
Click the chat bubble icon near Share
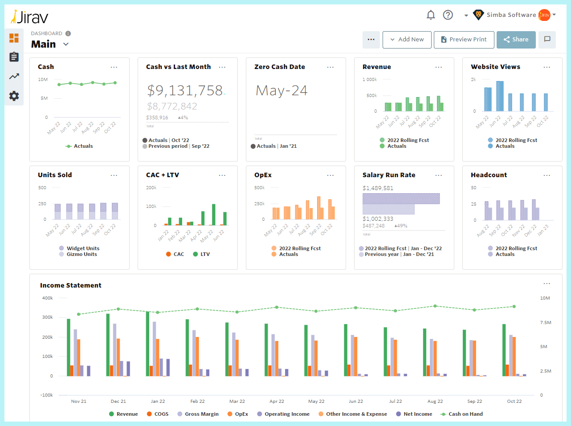(x=547, y=40)
